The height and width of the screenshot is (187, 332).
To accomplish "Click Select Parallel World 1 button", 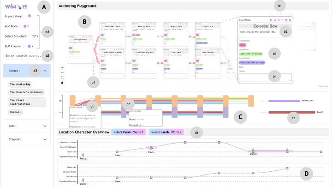I will (128, 132).
